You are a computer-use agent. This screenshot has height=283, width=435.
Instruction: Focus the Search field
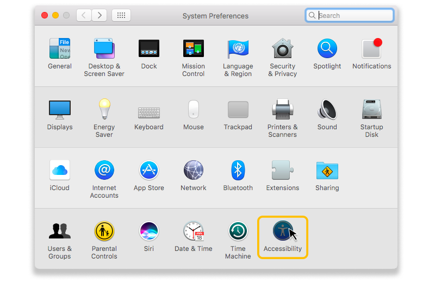click(350, 16)
